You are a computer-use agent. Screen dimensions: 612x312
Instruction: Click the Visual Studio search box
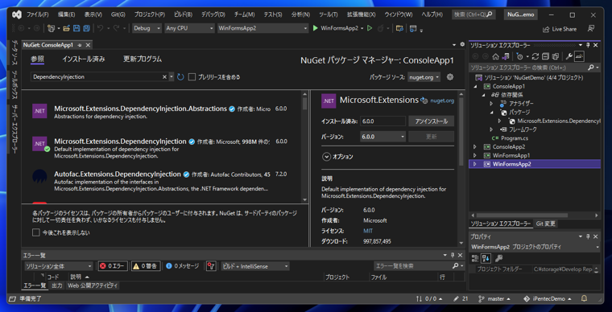473,14
